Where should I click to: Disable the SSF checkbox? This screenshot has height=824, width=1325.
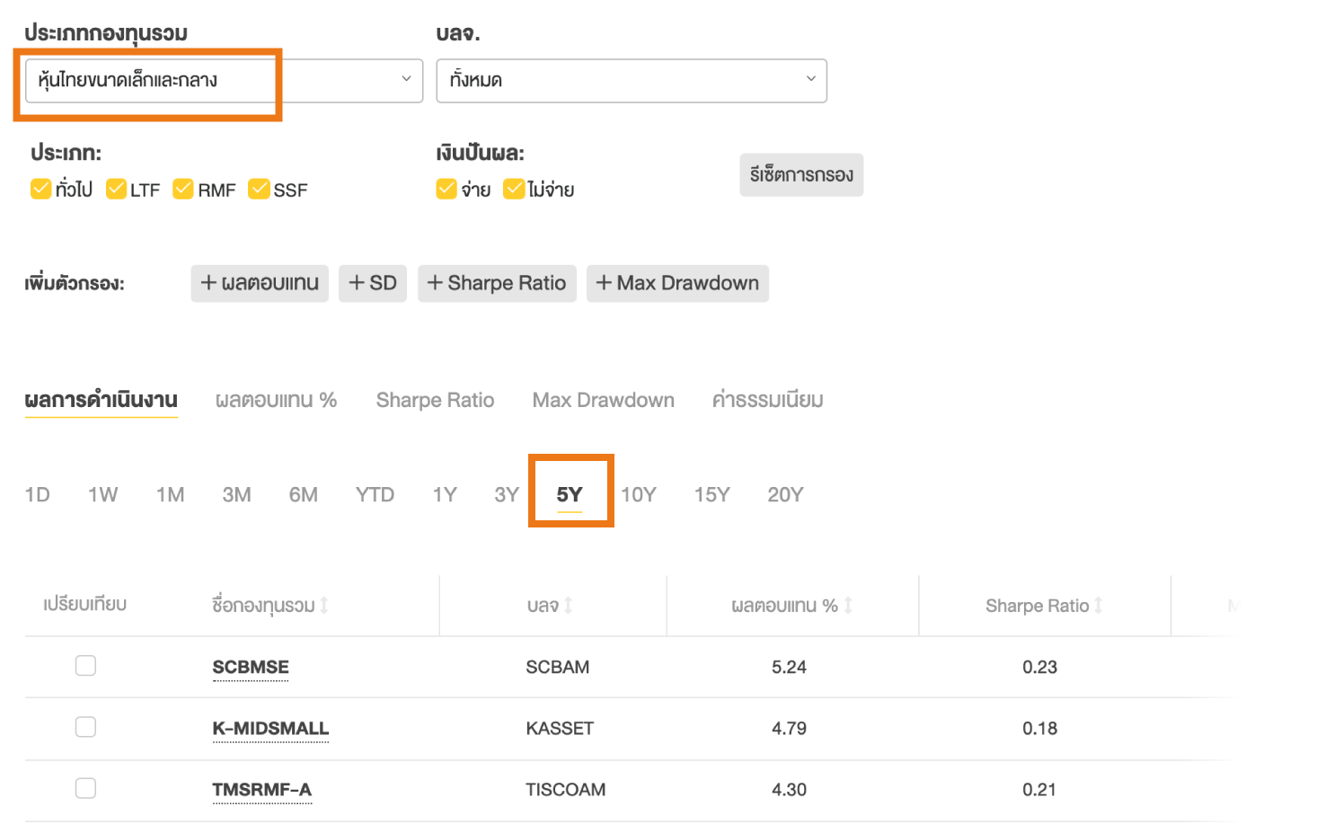(x=259, y=189)
